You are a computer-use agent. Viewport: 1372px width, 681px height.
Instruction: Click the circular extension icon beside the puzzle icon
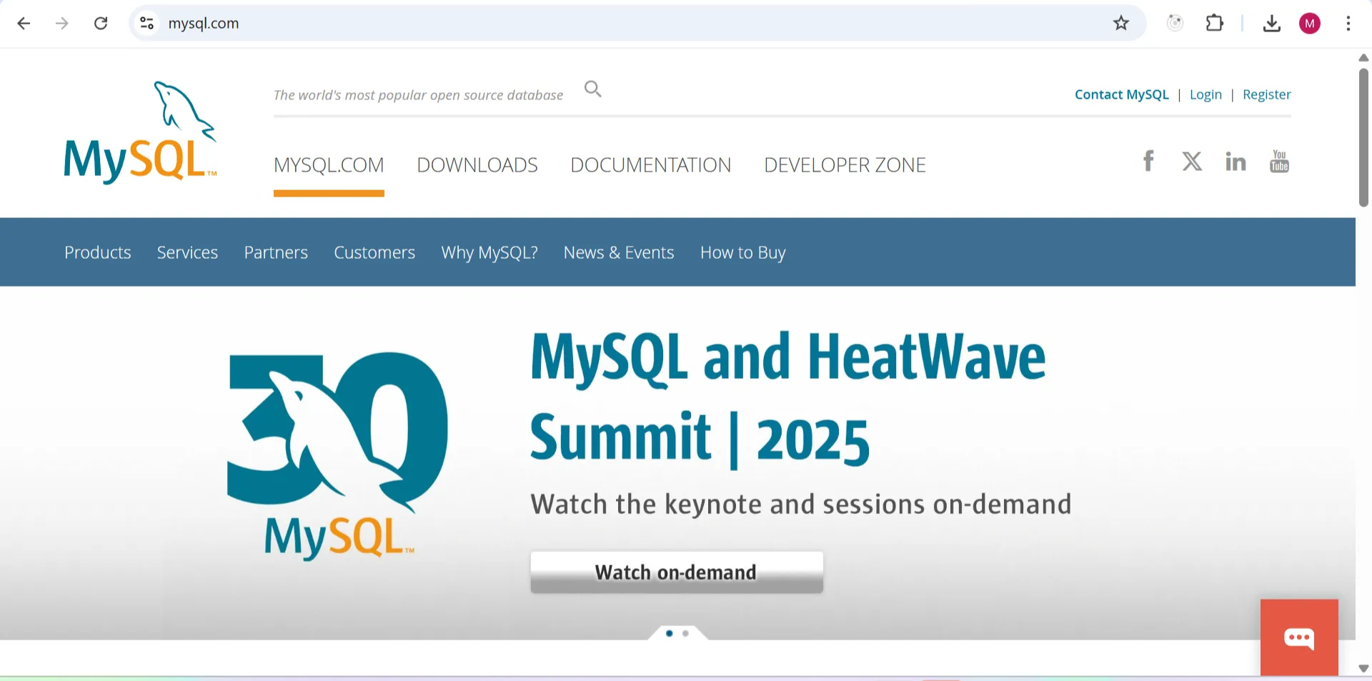click(x=1175, y=24)
